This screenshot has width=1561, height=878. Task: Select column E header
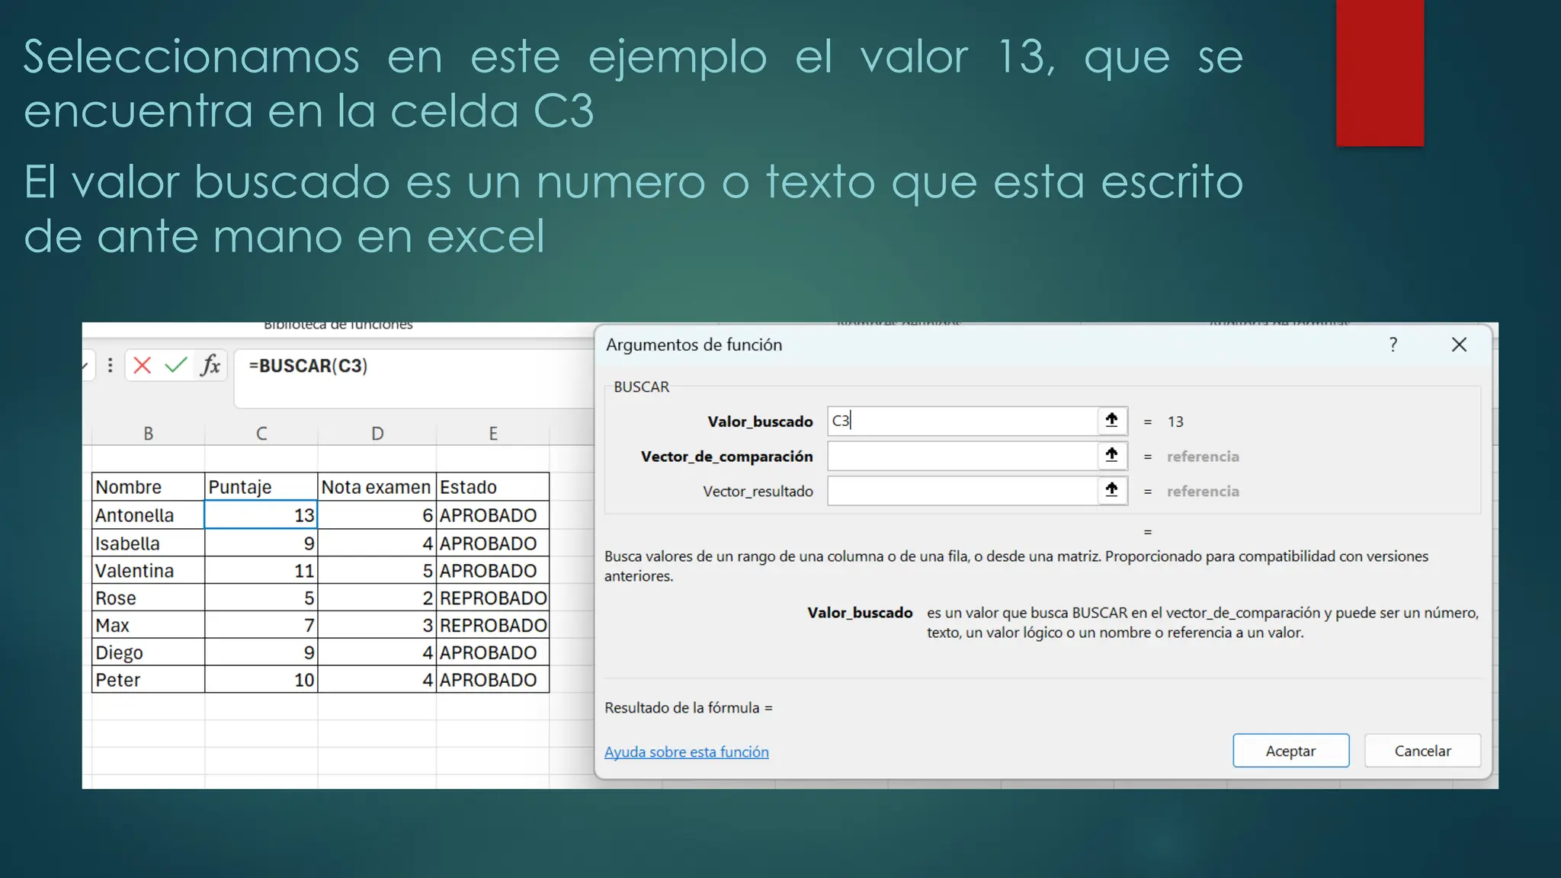click(x=493, y=434)
